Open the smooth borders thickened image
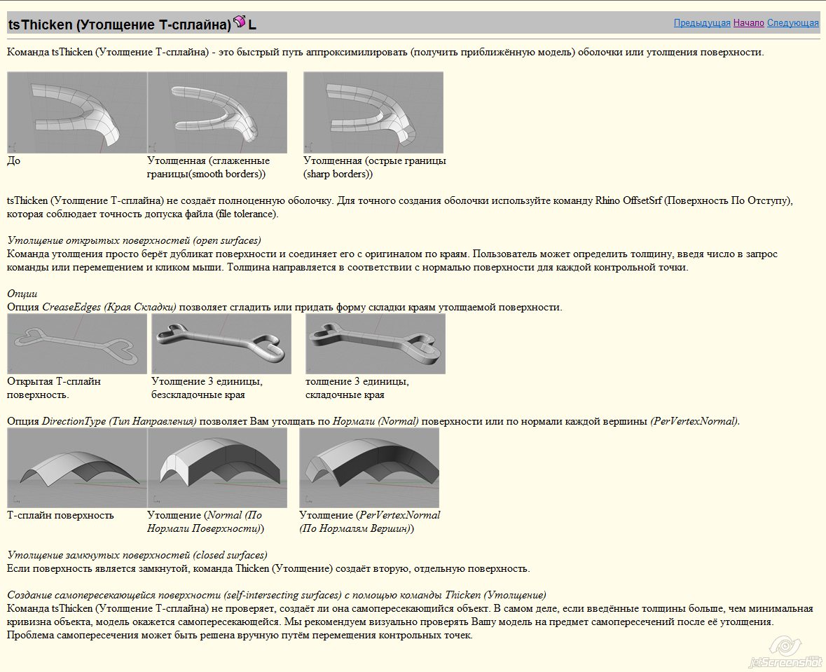This screenshot has width=826, height=672. [x=217, y=112]
